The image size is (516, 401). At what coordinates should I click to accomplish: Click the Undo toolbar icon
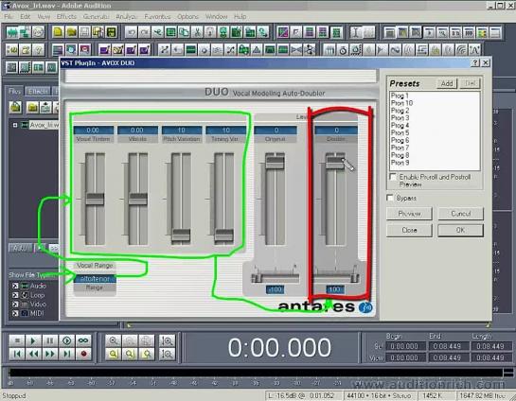[131, 32]
